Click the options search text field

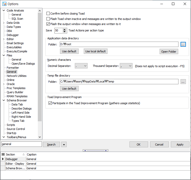21,144
